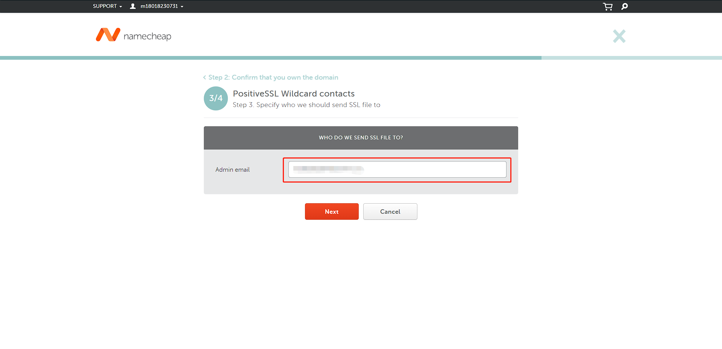The height and width of the screenshot is (349, 722).
Task: Expand the SUPPORT dropdown menu
Action: tap(108, 6)
